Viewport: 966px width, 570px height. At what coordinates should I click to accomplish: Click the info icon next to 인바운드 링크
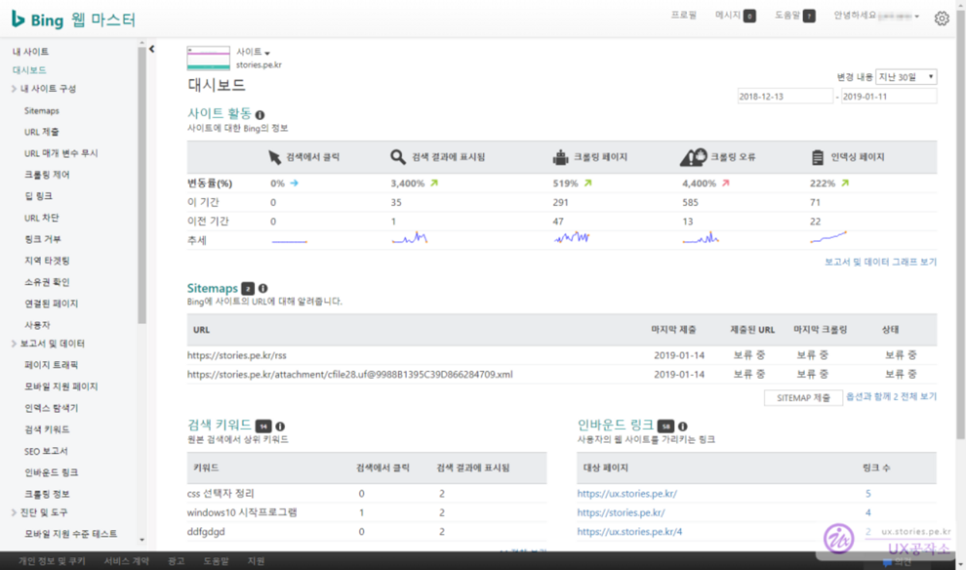coord(683,426)
